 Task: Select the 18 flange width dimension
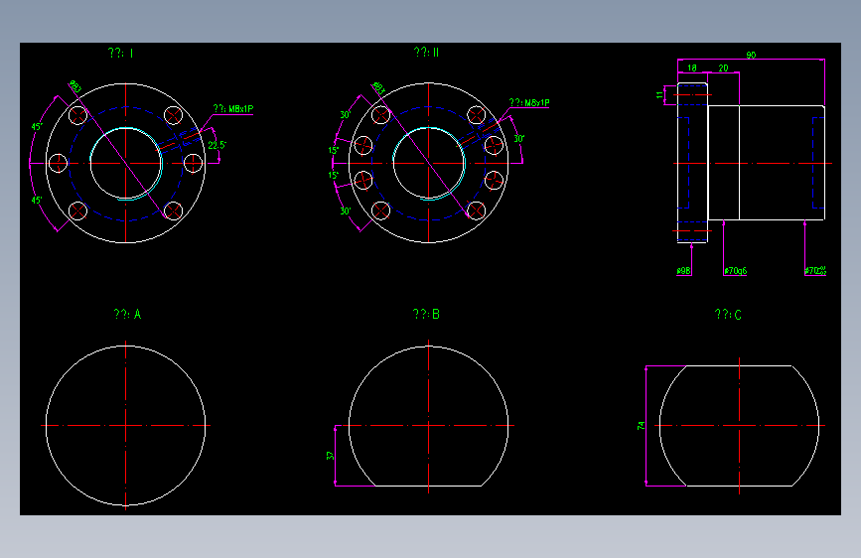pyautogui.click(x=692, y=69)
